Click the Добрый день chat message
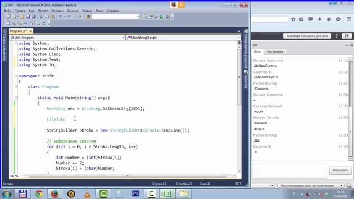Image resolution: width=354 pixels, height=199 pixels. coord(265,66)
